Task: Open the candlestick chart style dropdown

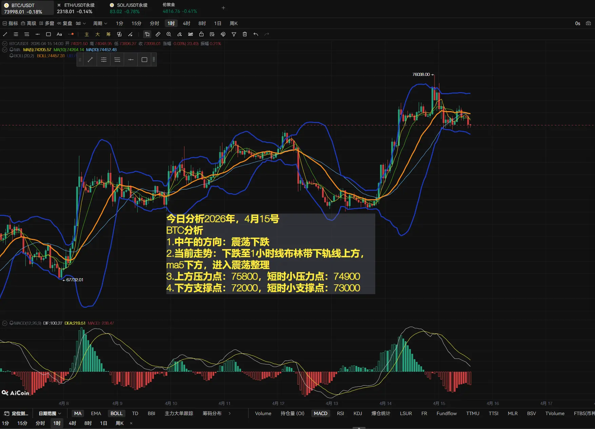Action: coord(81,23)
